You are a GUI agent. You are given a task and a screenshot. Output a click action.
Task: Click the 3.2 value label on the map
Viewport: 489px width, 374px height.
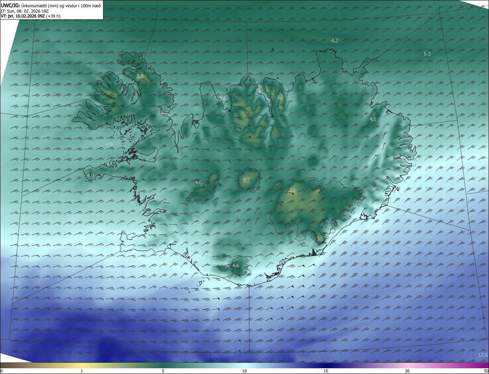[x=280, y=98]
